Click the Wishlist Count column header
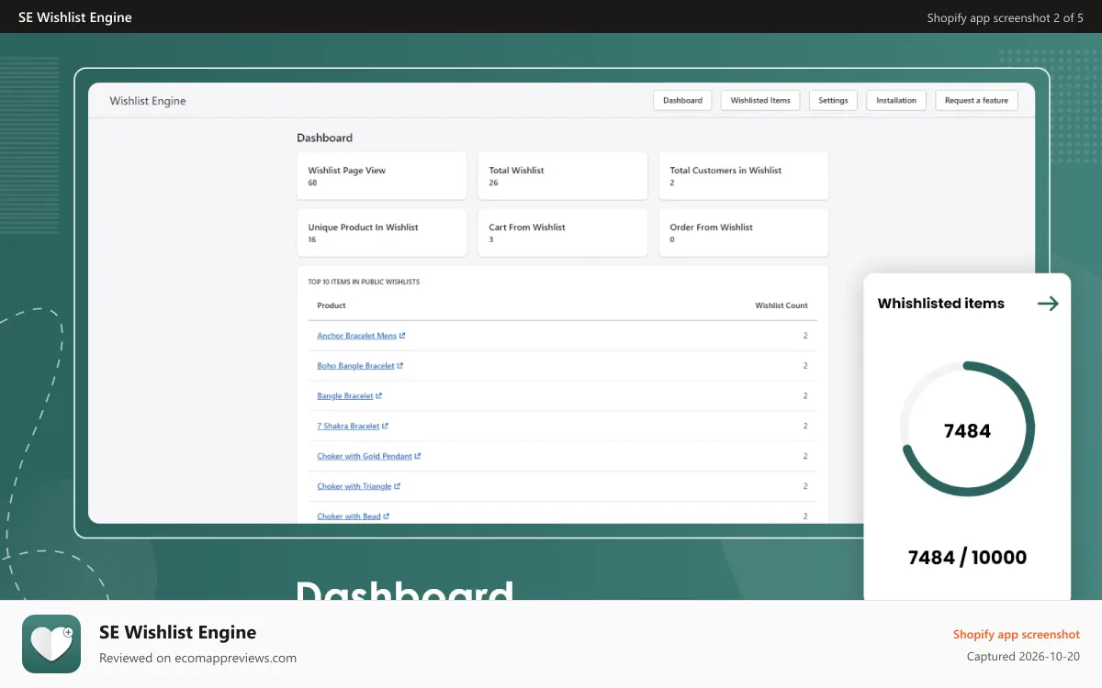 point(782,305)
